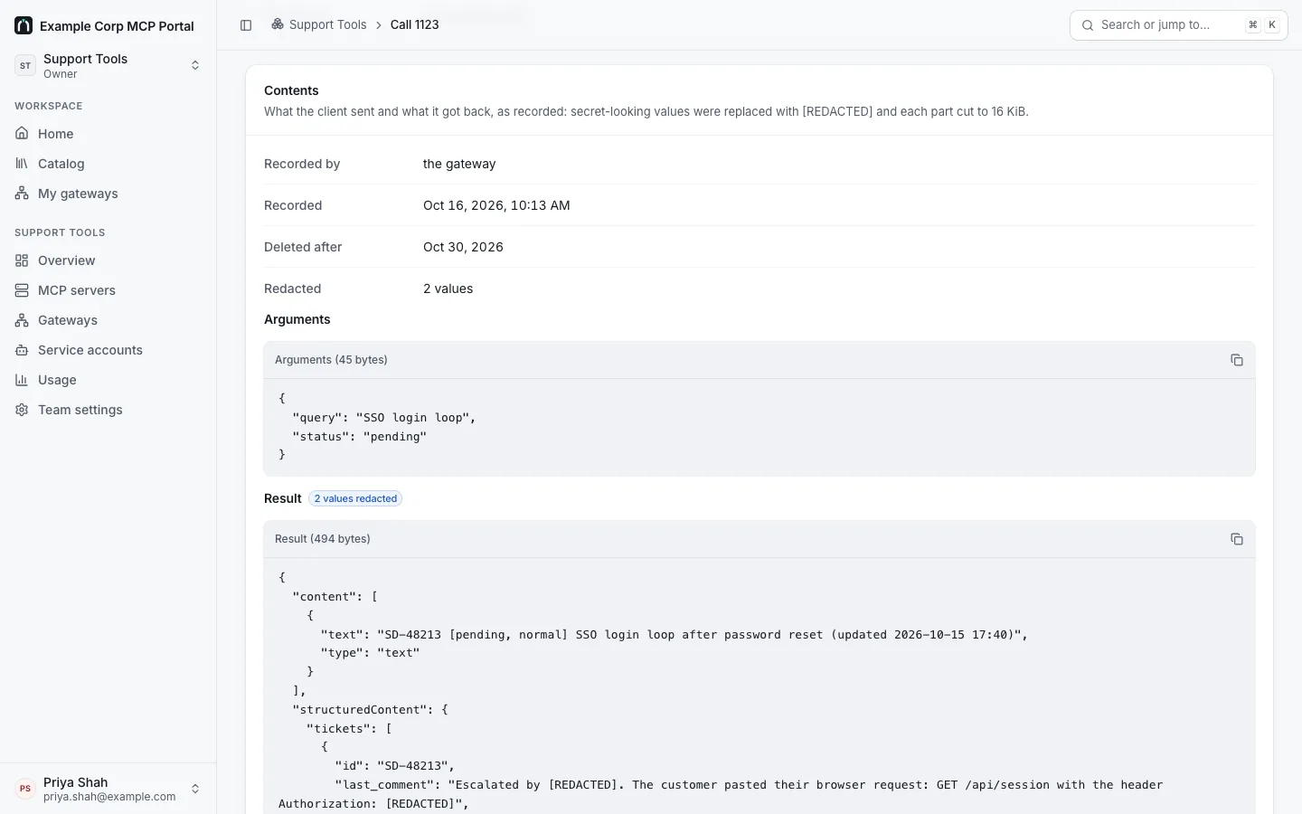The height and width of the screenshot is (814, 1302).
Task: Click the Support Tools breadcrumb icon
Action: click(278, 24)
